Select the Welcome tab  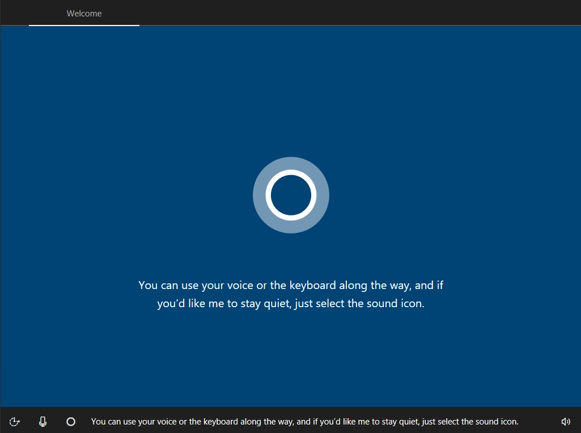[84, 14]
